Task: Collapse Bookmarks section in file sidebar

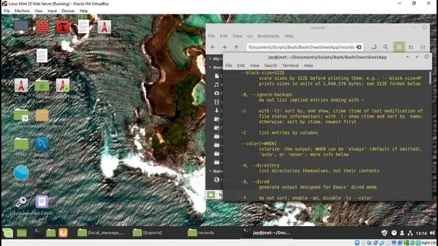Action: (x=210, y=67)
